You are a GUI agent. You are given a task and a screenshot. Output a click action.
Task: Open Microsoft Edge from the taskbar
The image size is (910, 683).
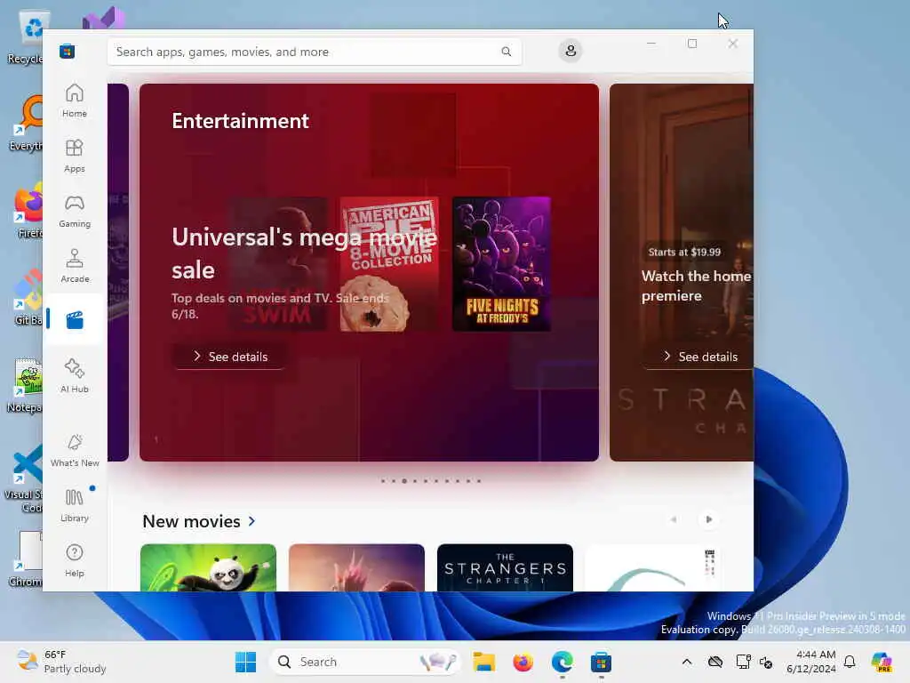[562, 662]
